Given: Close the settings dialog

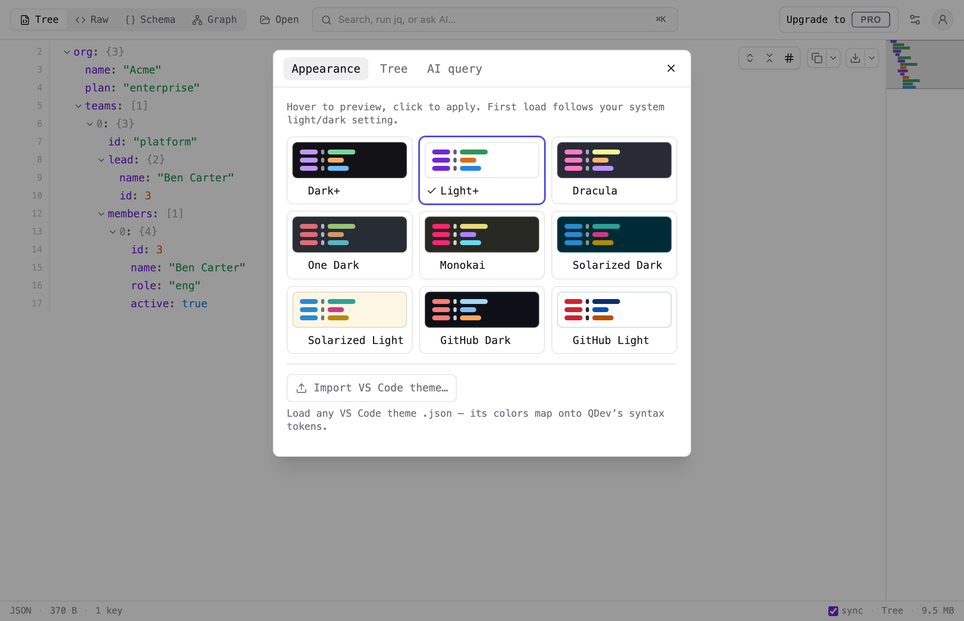Looking at the screenshot, I should [671, 68].
